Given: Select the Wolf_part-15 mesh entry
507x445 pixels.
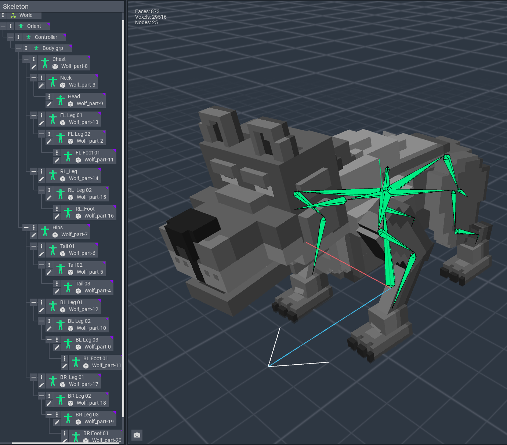Looking at the screenshot, I should point(91,197).
